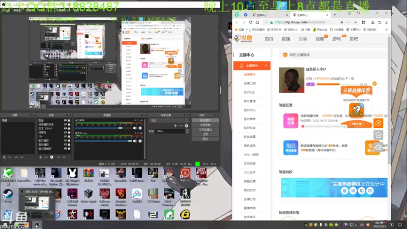Screen dimensions: 407x229
Task: Click browser refresh icon
Action: 250,22
